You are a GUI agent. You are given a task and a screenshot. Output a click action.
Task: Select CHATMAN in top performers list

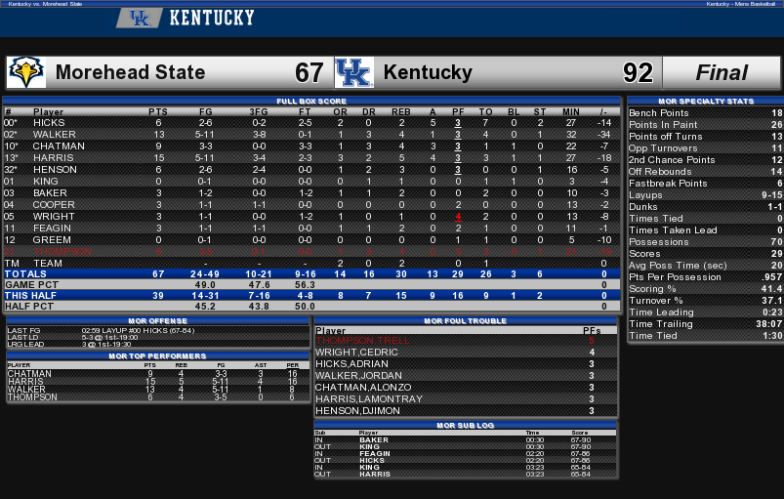click(x=29, y=373)
